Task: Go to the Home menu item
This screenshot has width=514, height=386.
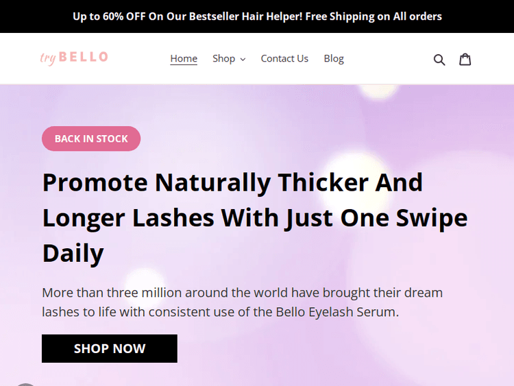Action: (184, 59)
